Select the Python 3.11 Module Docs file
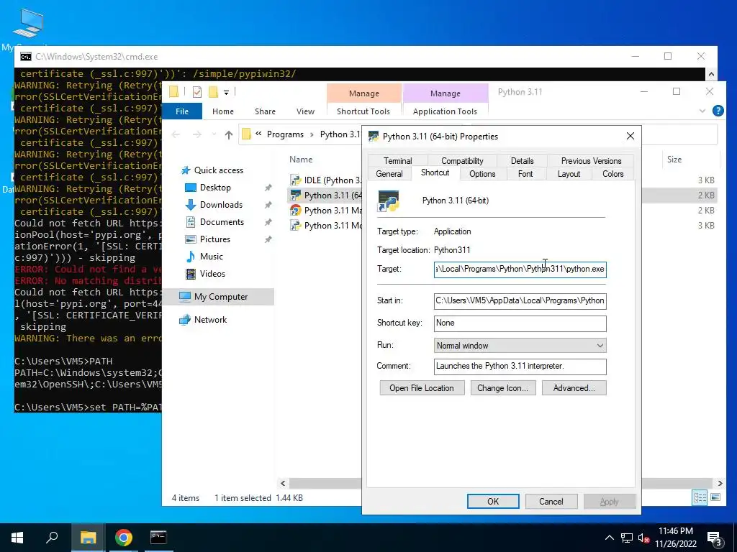 [326, 225]
